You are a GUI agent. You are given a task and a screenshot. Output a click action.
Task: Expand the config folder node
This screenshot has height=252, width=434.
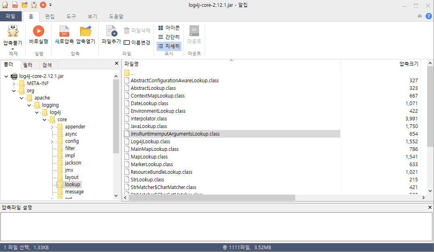point(52,142)
